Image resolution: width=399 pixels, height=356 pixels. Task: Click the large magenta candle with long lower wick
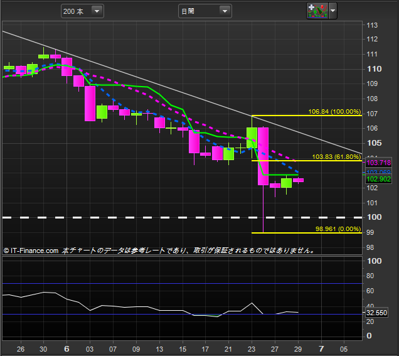[x=263, y=156]
